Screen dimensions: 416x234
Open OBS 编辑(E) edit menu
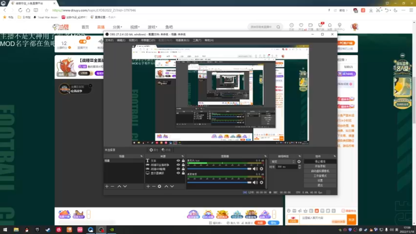(x=121, y=41)
